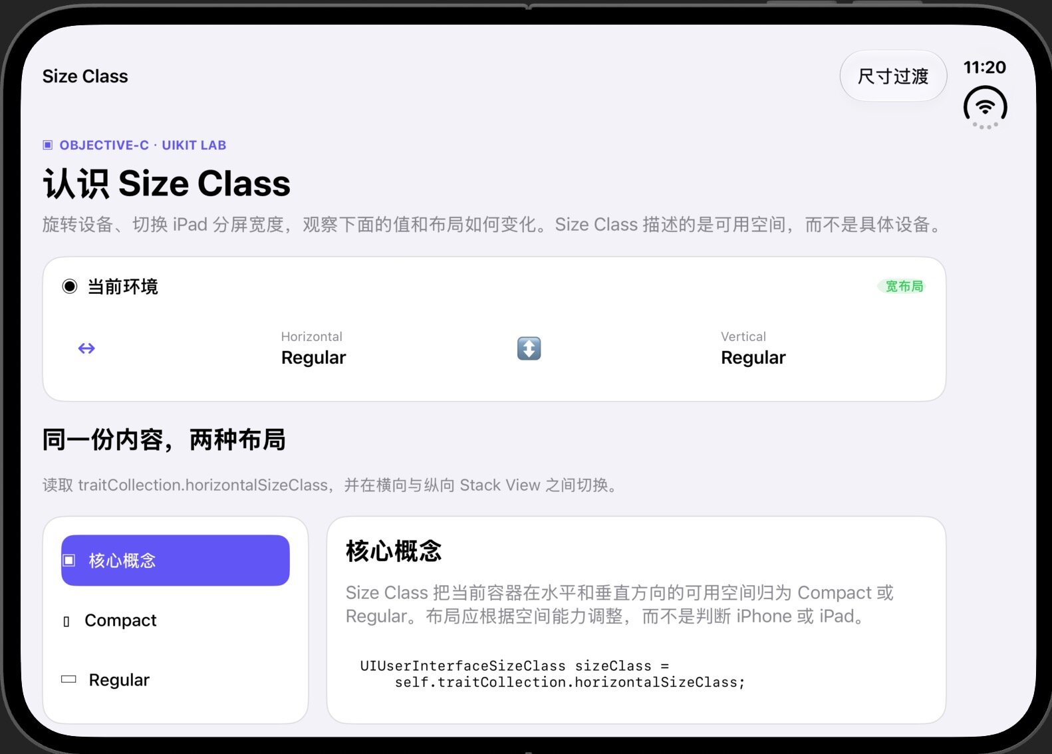1052x754 pixels.
Task: Select the Regular item in the sidebar list
Action: pos(176,680)
